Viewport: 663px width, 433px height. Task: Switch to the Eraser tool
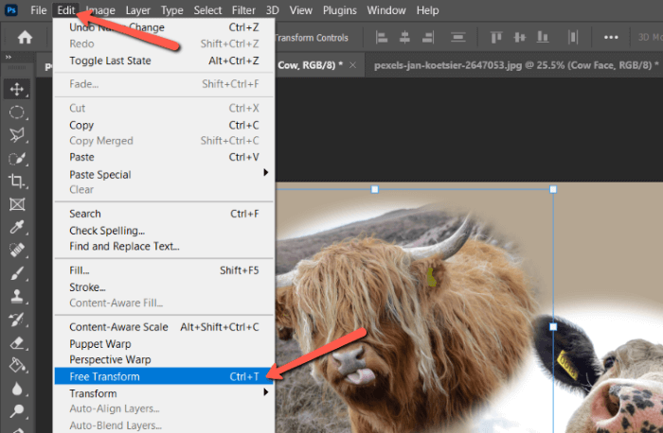click(x=16, y=342)
